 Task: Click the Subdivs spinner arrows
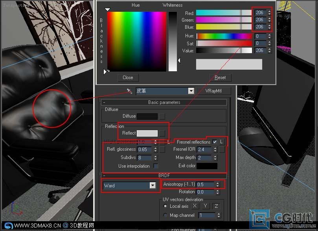tap(155, 158)
